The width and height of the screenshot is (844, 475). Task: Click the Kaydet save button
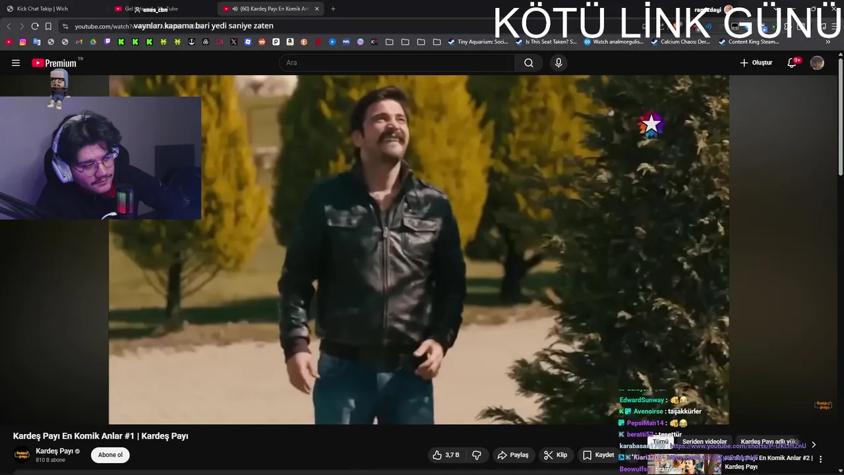coord(599,455)
